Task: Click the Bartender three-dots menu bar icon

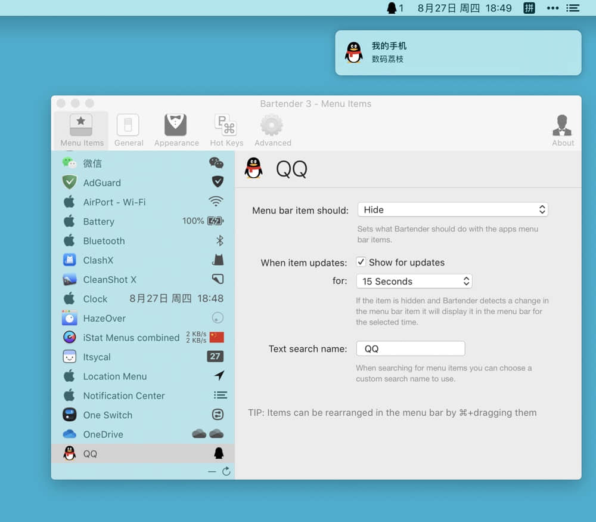Action: click(x=552, y=8)
